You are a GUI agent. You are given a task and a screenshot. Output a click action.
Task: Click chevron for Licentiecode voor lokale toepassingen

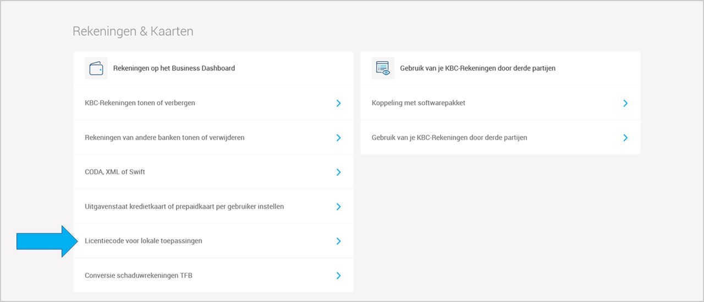[x=339, y=241]
